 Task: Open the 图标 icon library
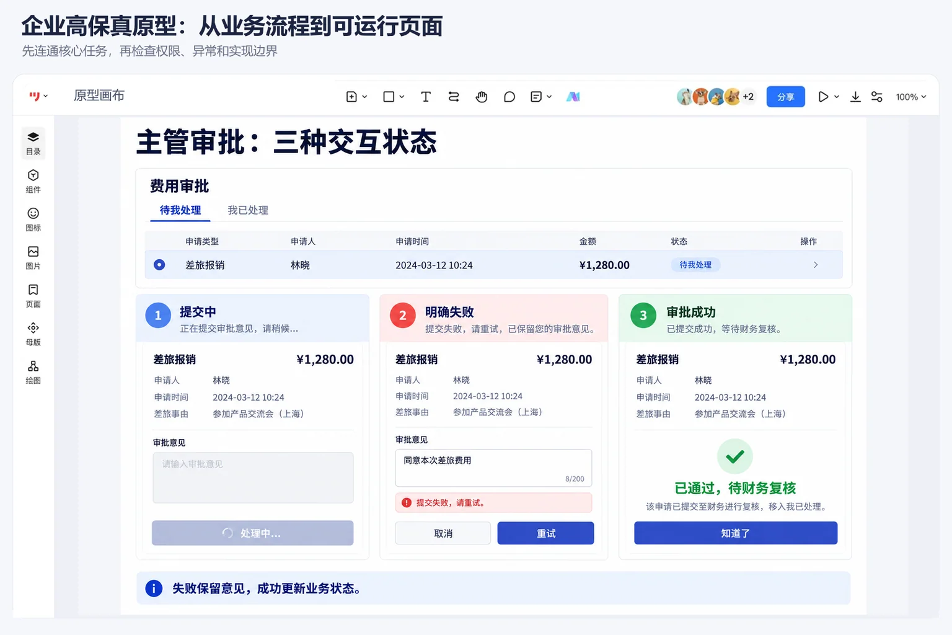click(x=33, y=220)
